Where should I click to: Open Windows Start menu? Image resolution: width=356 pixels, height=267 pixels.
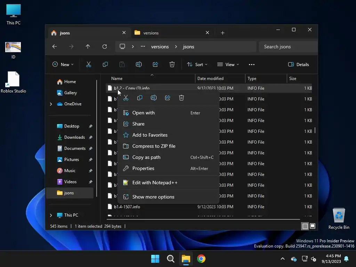155,259
